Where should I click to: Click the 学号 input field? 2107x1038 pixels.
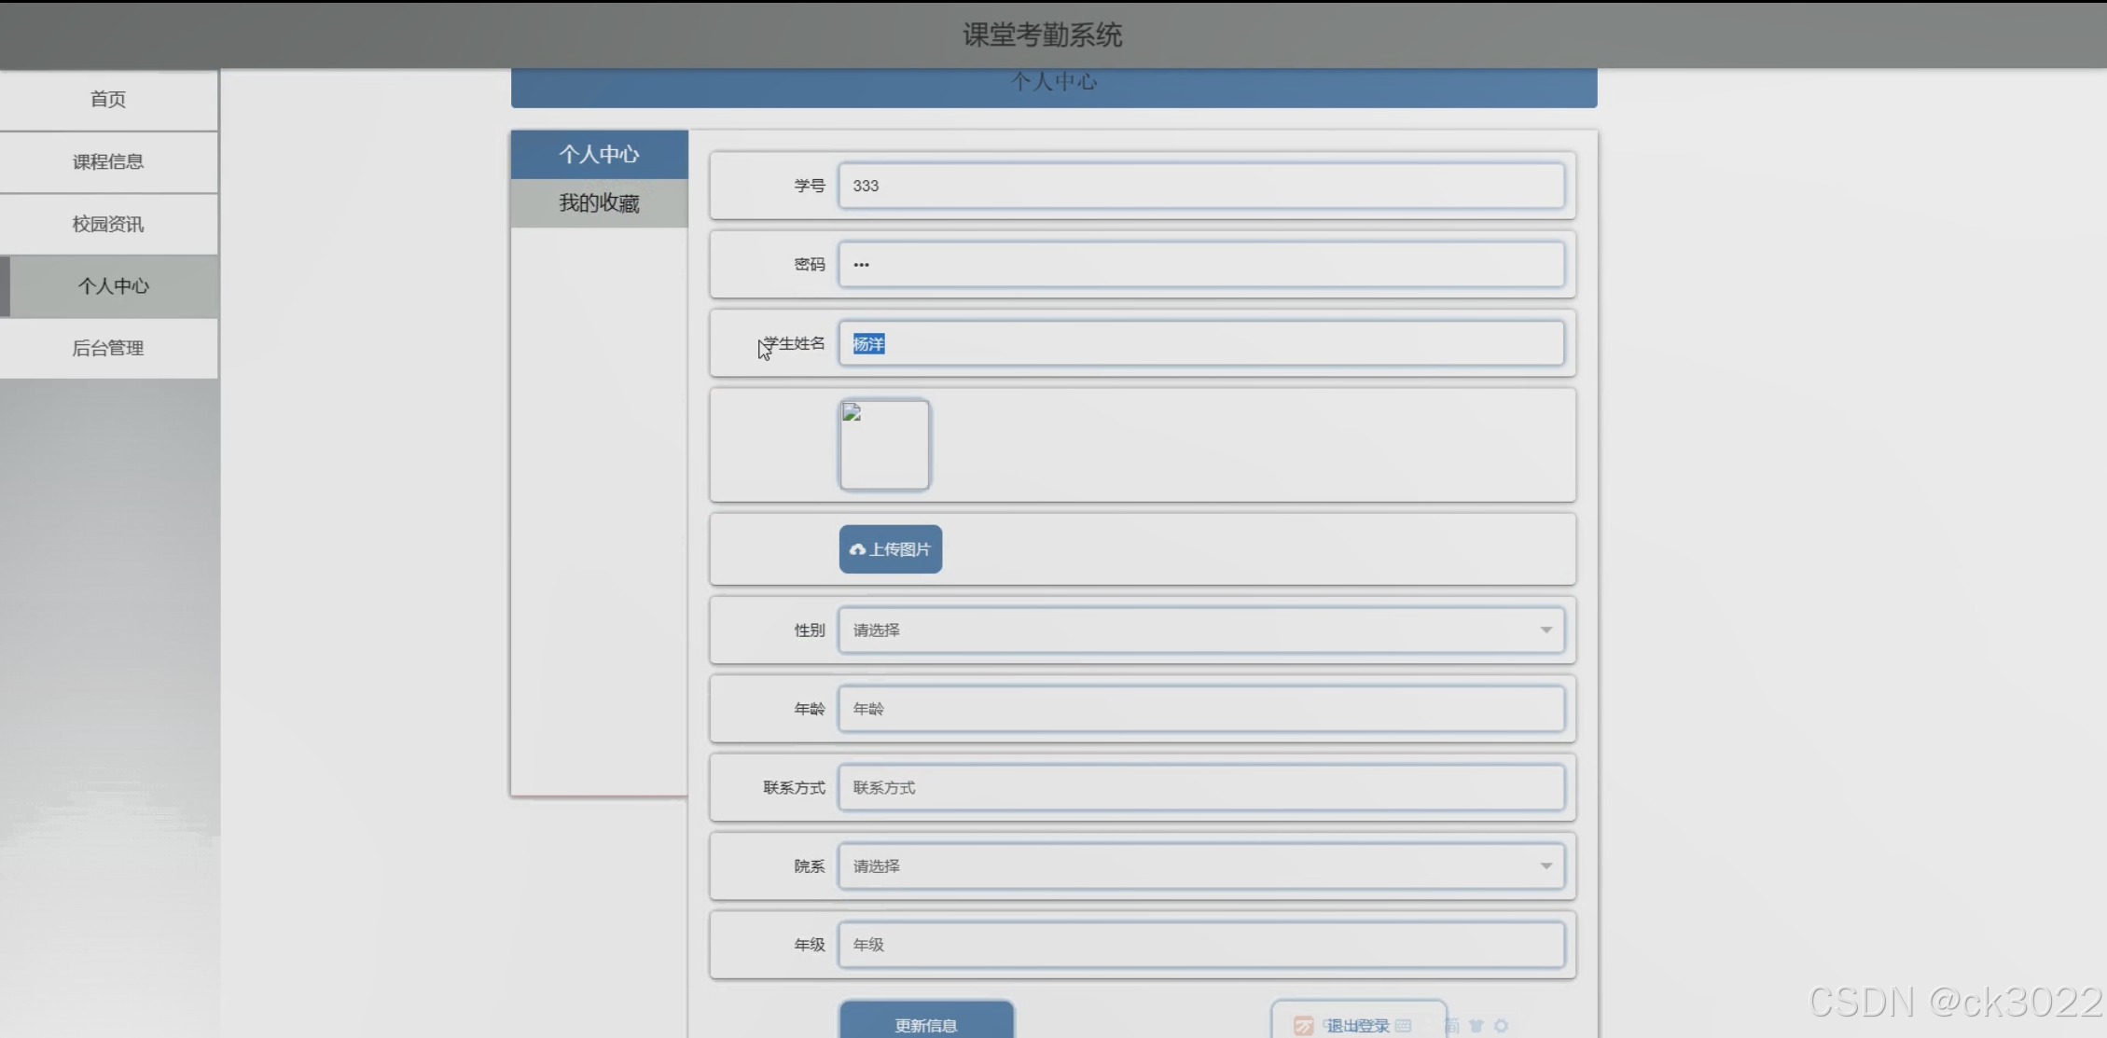[x=1200, y=186]
